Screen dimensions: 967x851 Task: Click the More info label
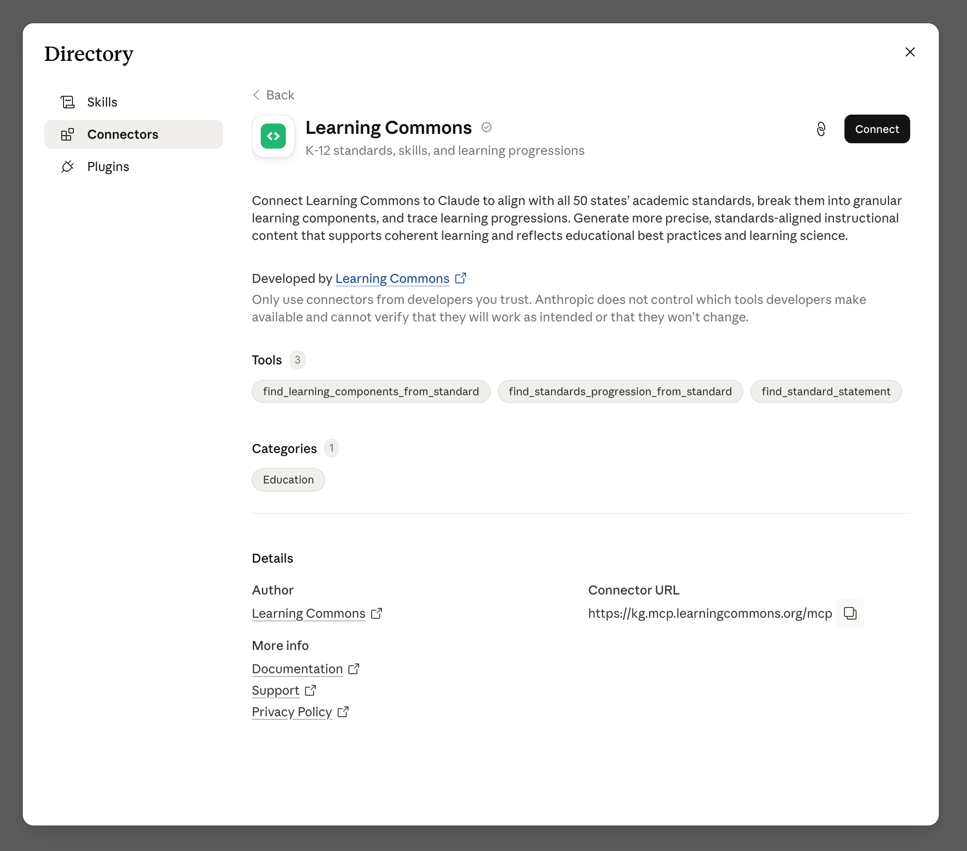click(x=280, y=646)
